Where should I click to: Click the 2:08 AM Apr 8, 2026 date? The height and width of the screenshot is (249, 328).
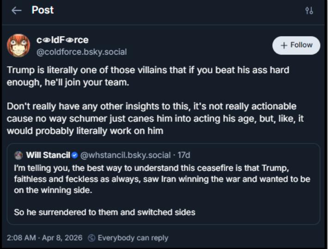point(44,238)
